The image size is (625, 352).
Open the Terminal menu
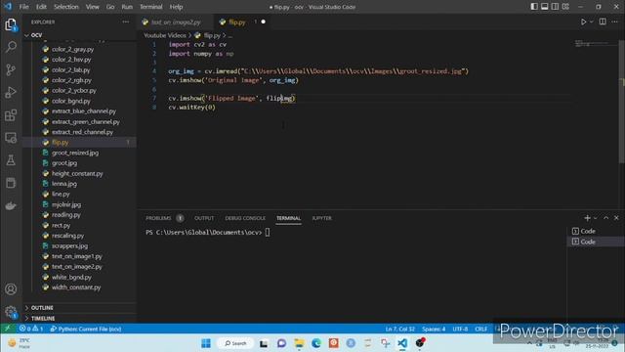click(151, 7)
